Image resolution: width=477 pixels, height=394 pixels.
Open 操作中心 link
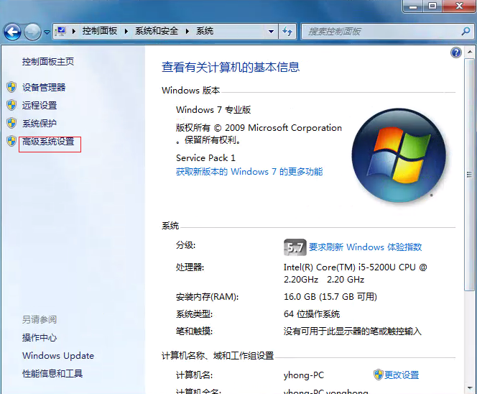click(40, 337)
